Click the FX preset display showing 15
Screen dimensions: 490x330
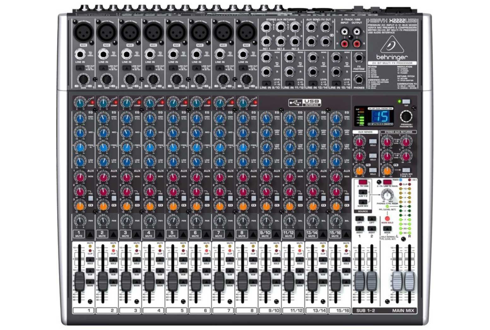click(381, 117)
